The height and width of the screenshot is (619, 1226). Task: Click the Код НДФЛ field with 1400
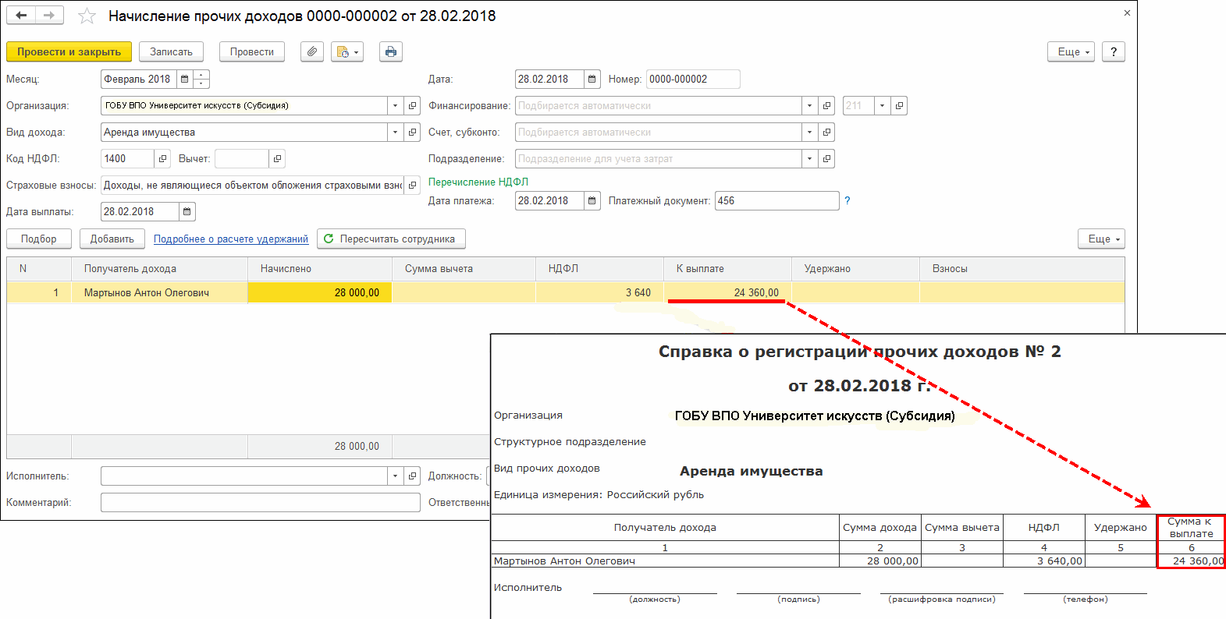(x=127, y=158)
